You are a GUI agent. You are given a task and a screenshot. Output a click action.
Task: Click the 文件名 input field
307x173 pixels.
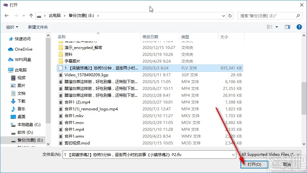(x=149, y=154)
